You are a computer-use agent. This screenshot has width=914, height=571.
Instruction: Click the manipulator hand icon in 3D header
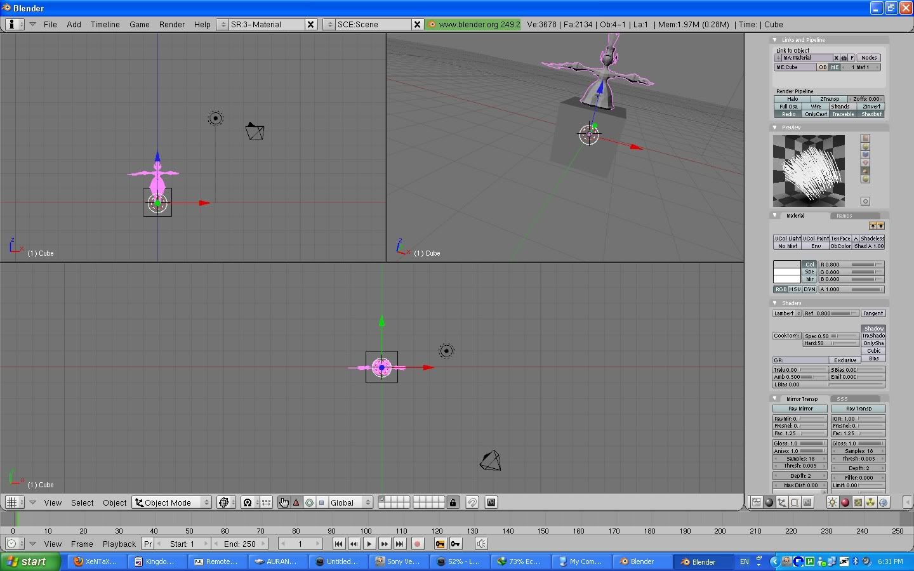pyautogui.click(x=284, y=502)
